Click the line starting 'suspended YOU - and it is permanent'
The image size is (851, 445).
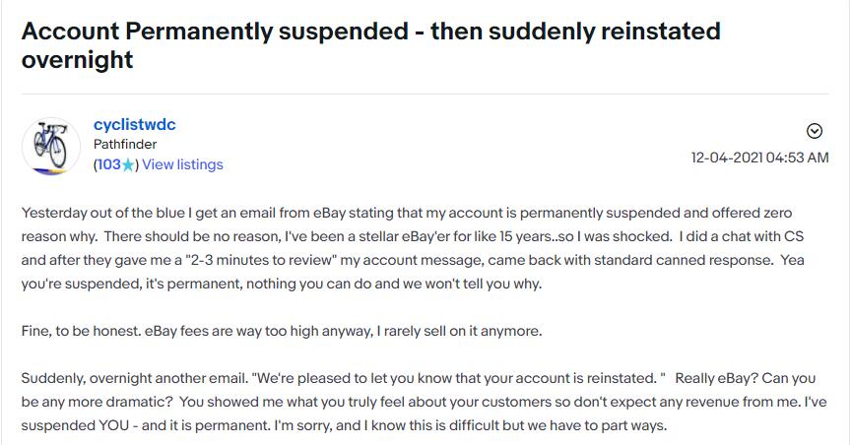point(344,425)
